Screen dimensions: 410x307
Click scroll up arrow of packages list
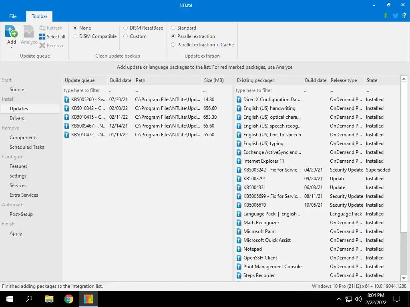(x=404, y=79)
